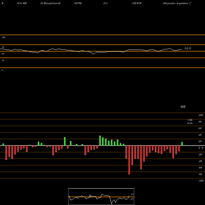Click the 'SI & MR' header text
The height and width of the screenshot is (205, 205).
click(22, 3)
